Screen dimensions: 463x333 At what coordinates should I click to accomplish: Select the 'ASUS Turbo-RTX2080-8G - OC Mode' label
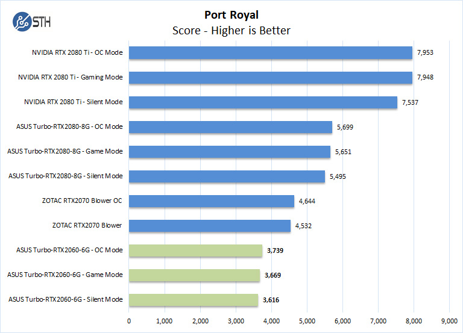point(69,126)
